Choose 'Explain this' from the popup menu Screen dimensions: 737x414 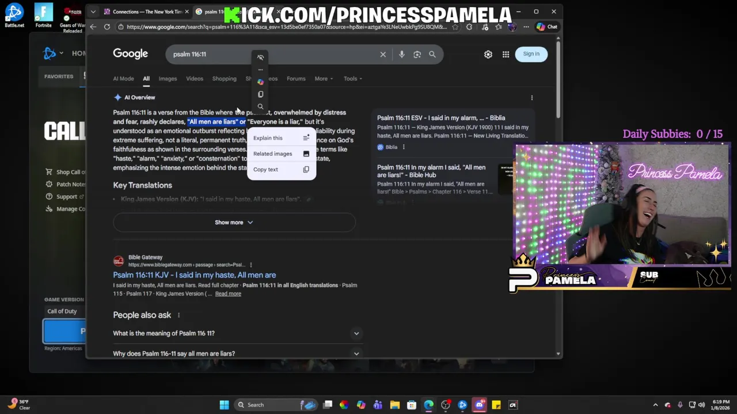tap(282, 138)
